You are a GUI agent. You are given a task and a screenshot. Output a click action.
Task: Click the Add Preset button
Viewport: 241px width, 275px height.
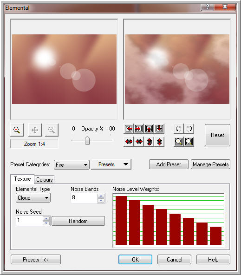(x=169, y=164)
